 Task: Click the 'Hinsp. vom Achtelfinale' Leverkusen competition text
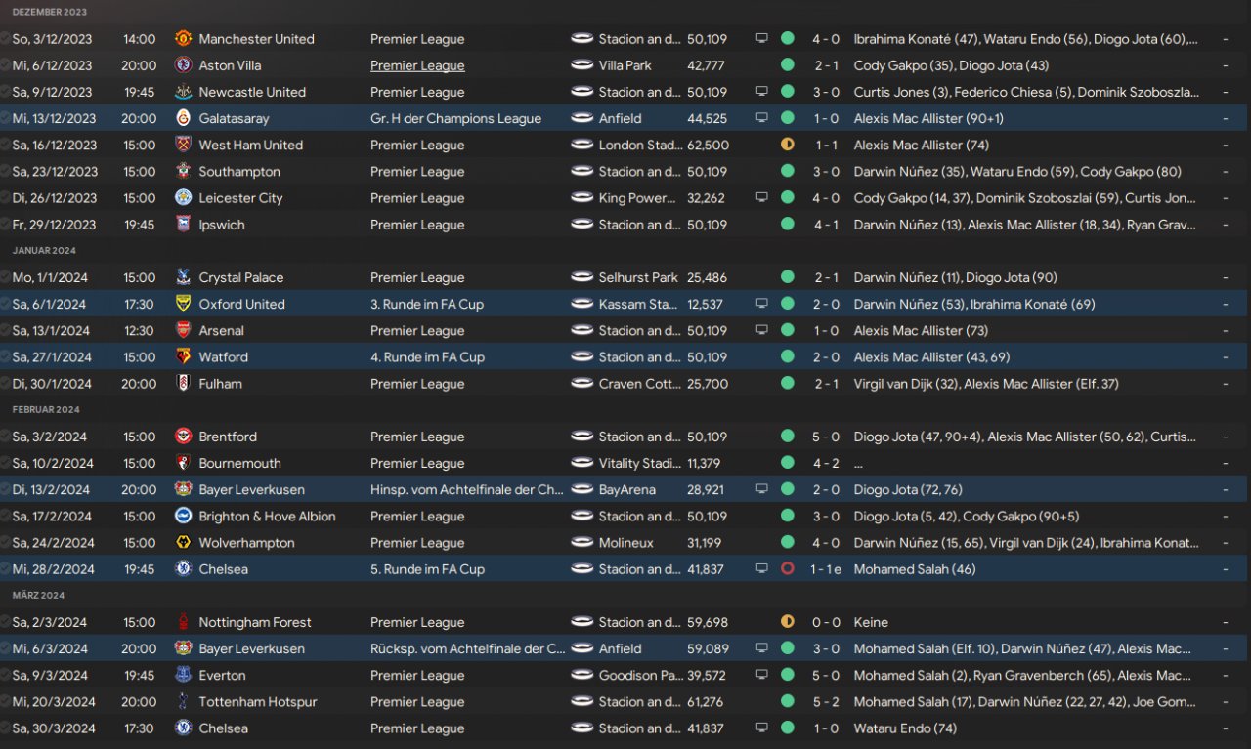click(x=467, y=489)
